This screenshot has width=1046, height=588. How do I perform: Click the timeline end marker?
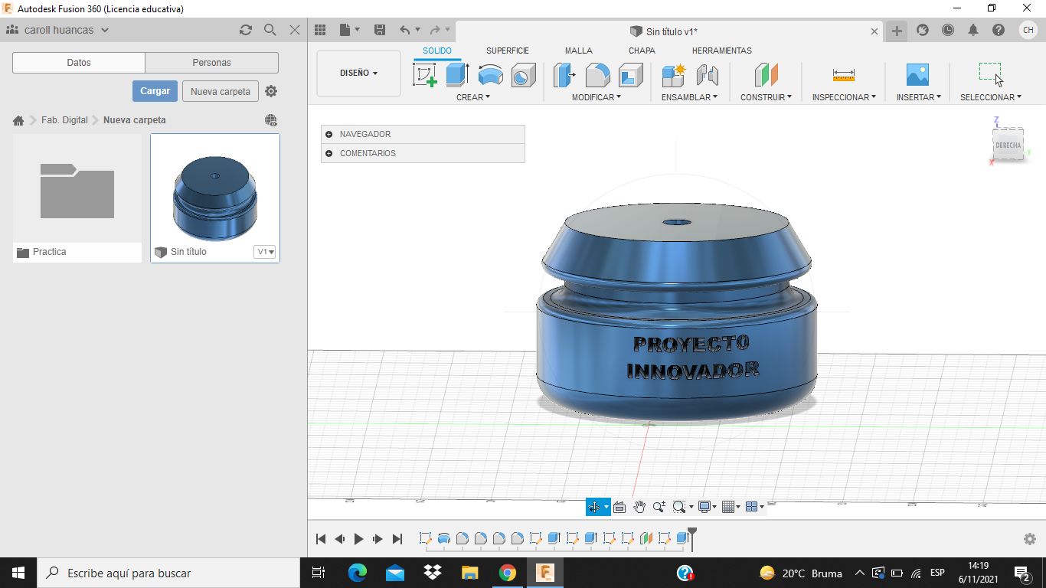coord(692,537)
